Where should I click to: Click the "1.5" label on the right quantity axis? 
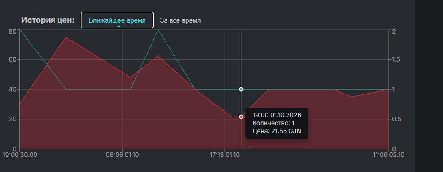[x=396, y=60]
